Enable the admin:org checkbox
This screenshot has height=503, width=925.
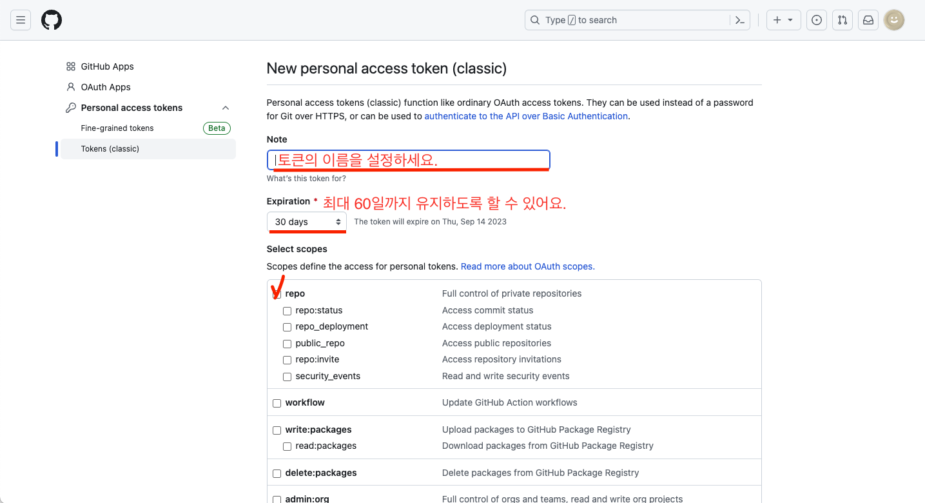coord(277,499)
